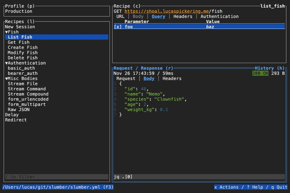Click the shoal.lucaspickering.me URL link
This screenshot has height=193, width=290.
pos(167,11)
